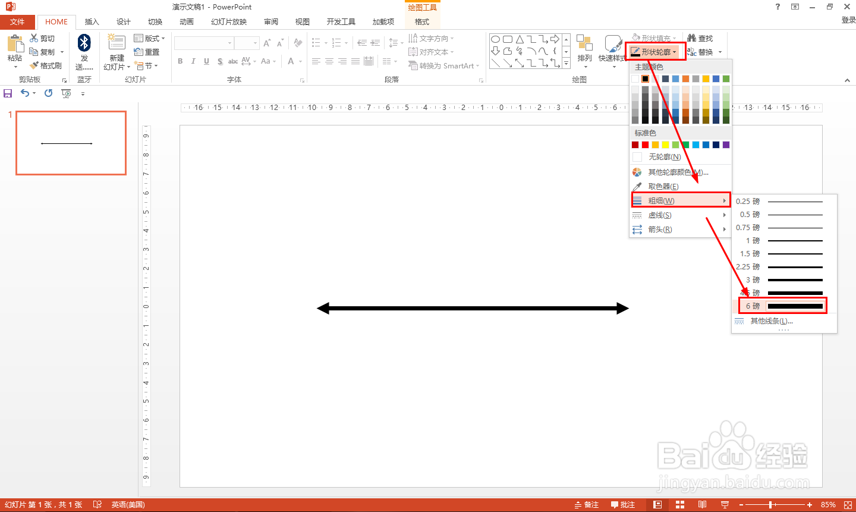Select slide 1 thumbnail
This screenshot has width=856, height=512.
click(x=71, y=143)
